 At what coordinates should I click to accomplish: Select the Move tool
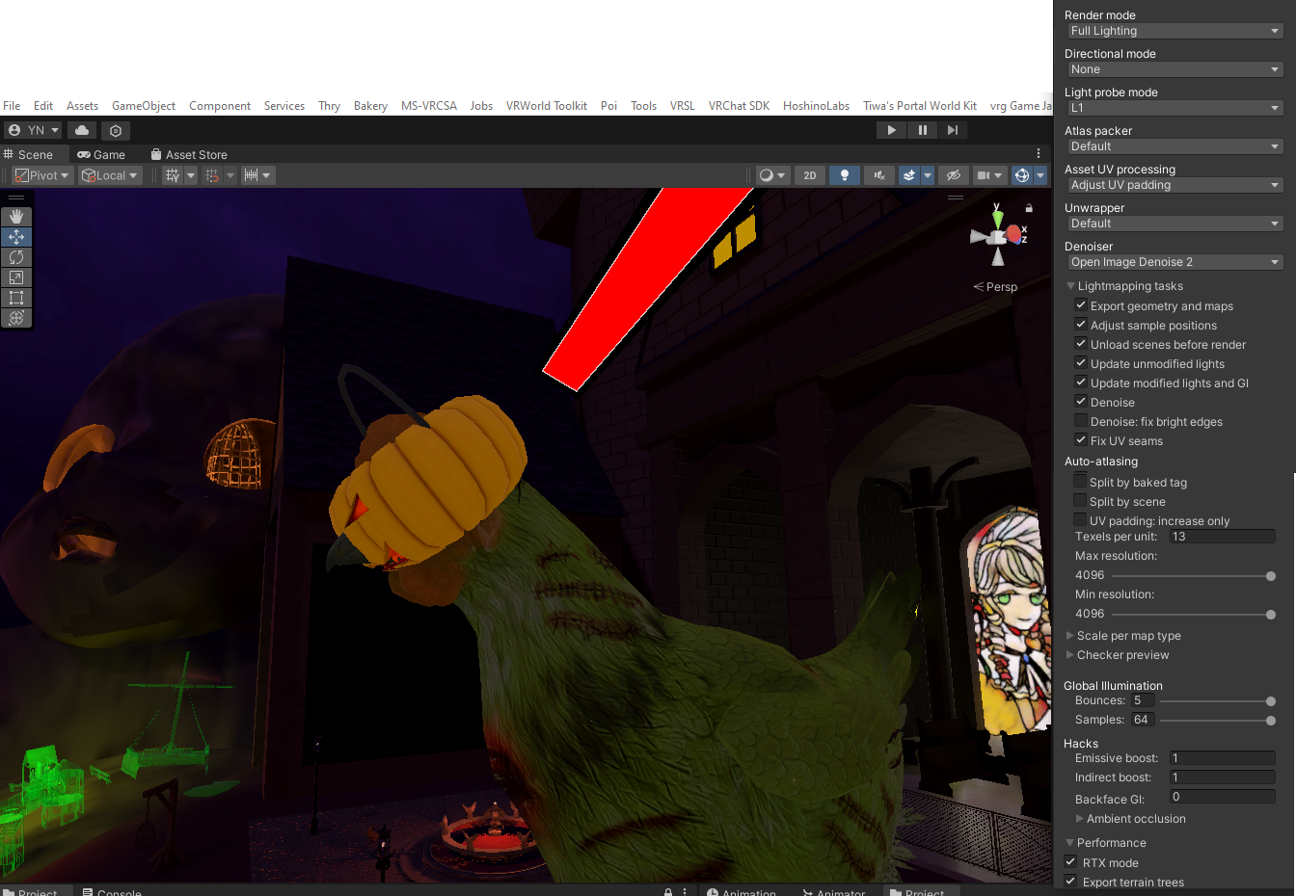[x=16, y=237]
